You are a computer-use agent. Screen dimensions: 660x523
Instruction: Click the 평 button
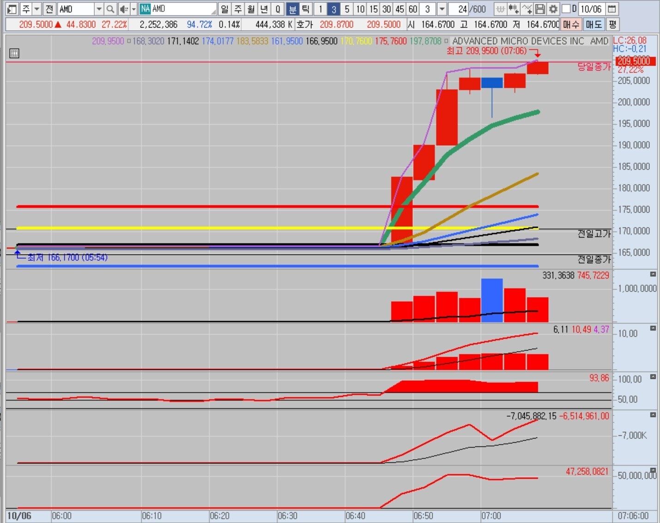(612, 24)
